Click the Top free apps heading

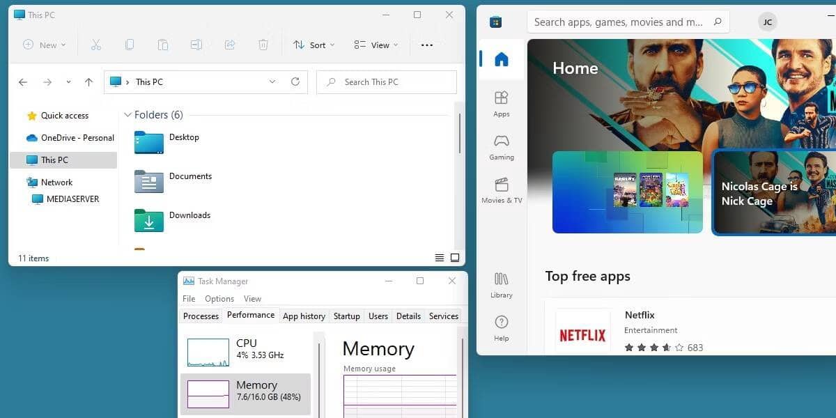click(x=587, y=277)
